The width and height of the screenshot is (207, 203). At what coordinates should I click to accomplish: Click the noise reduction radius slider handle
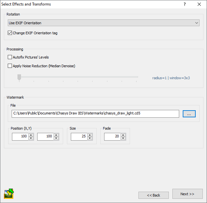(x=19, y=77)
